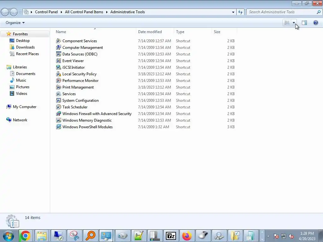The height and width of the screenshot is (242, 323).
Task: Change view using the view icon button
Action: point(287,23)
